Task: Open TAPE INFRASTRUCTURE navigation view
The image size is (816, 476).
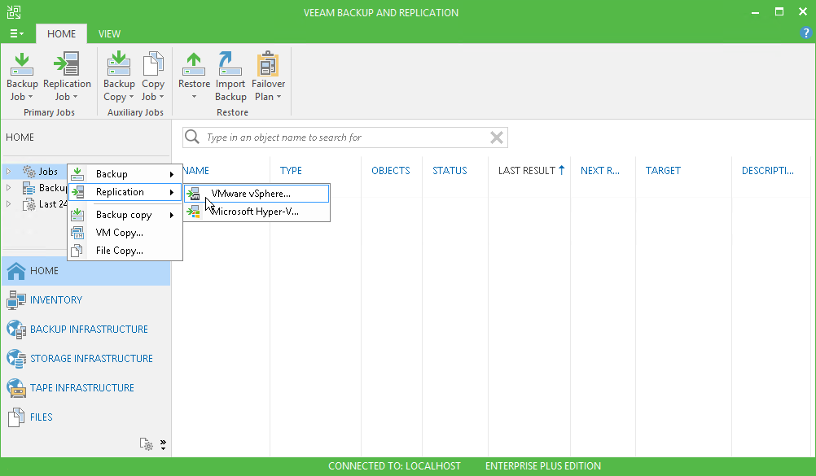Action: [x=86, y=387]
